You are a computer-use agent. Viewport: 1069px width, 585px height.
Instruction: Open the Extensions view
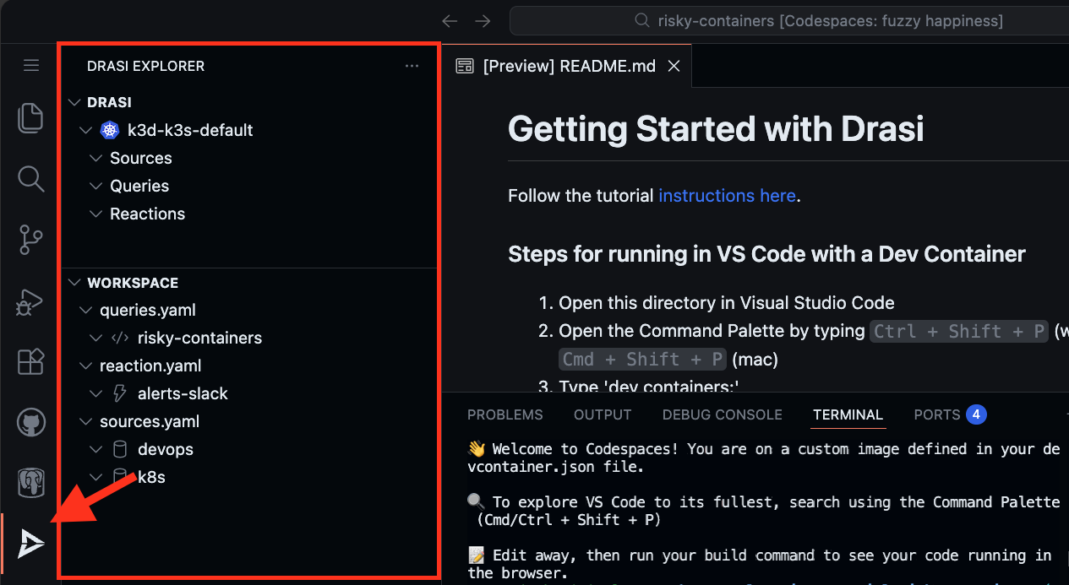click(x=30, y=361)
